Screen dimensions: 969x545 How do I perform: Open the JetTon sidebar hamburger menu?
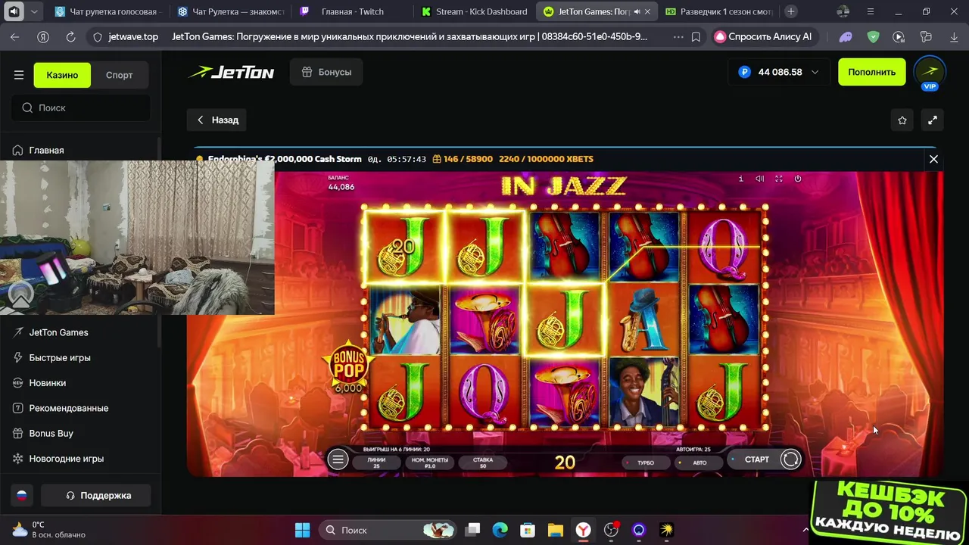19,75
